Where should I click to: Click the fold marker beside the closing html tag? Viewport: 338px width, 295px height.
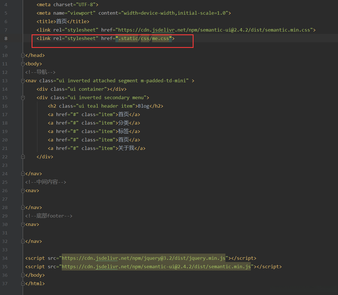point(23,284)
